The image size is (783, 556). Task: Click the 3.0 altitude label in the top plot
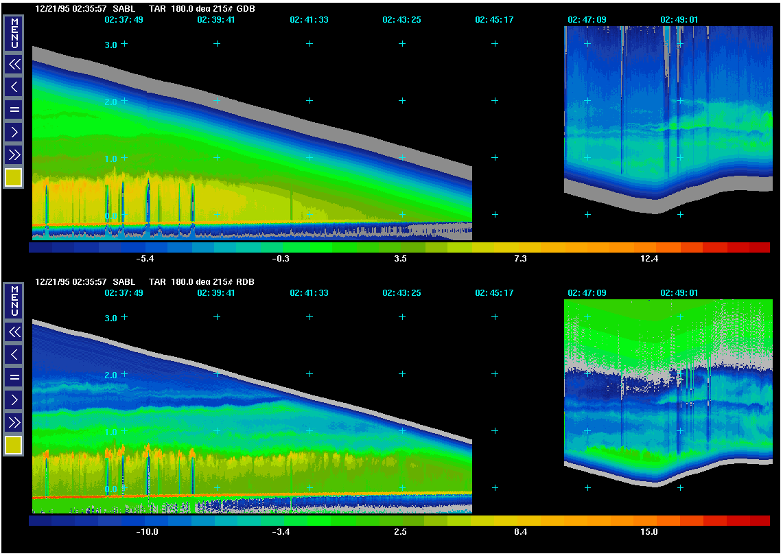click(110, 45)
